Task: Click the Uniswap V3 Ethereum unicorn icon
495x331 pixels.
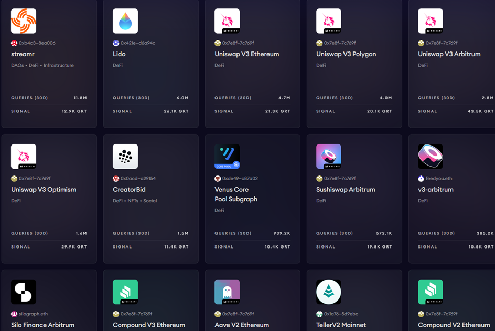Action: tap(227, 21)
